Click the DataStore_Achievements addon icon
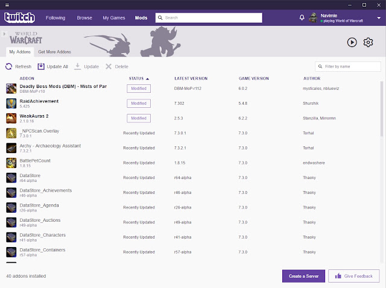The width and height of the screenshot is (386, 288). (x=11, y=193)
